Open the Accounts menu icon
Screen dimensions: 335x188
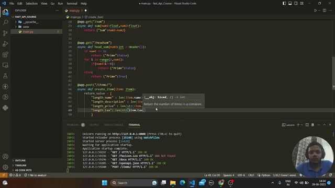pos(5,157)
